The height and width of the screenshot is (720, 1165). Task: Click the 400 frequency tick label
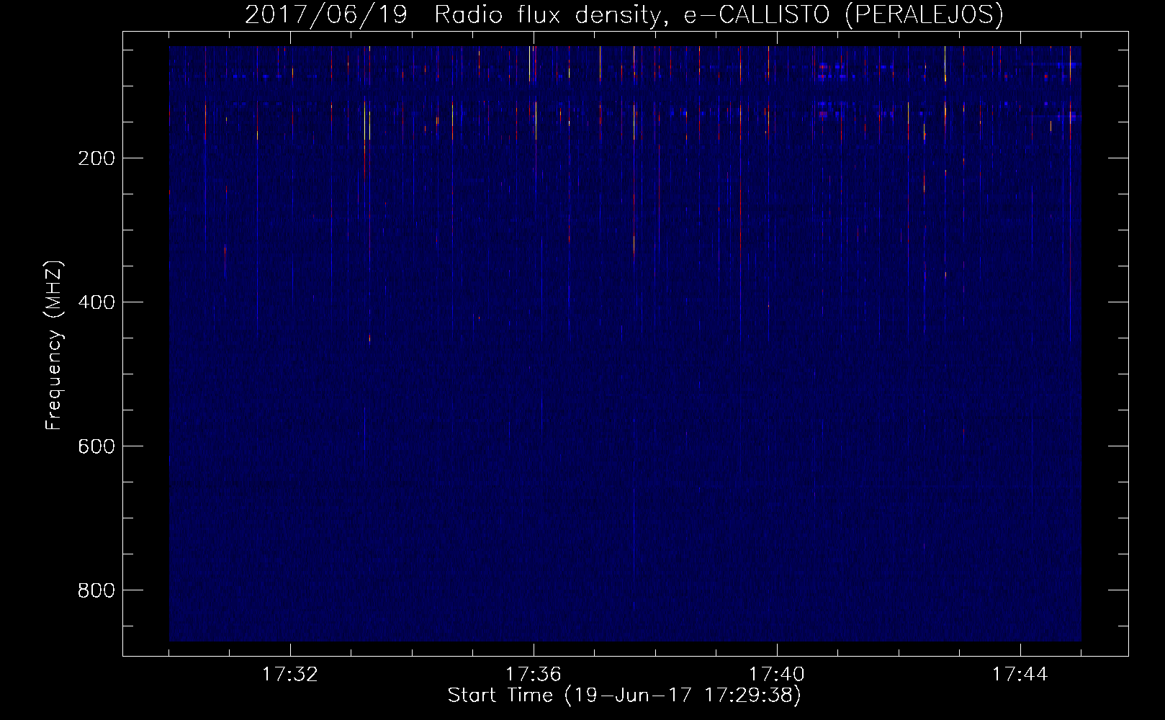point(96,302)
